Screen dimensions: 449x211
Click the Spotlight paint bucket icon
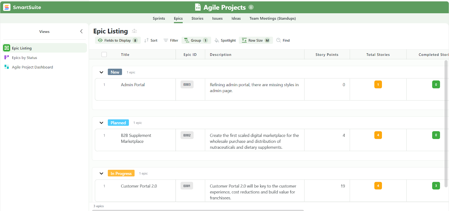(217, 40)
